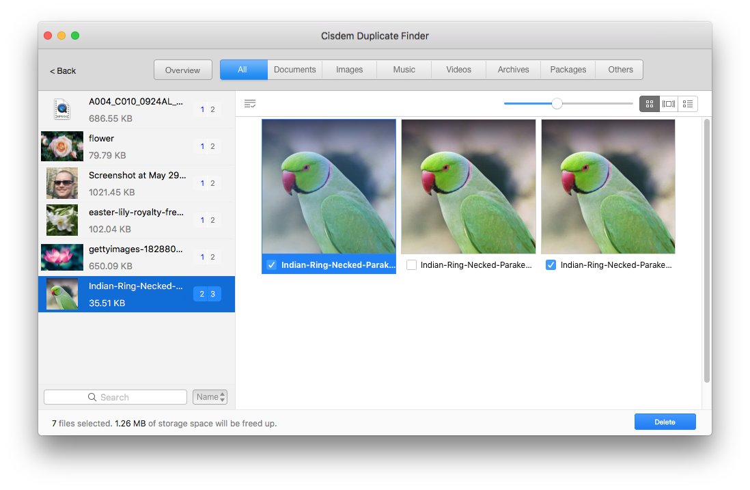Click inside the Search field
Viewport: 750px width, 490px height.
pos(115,396)
